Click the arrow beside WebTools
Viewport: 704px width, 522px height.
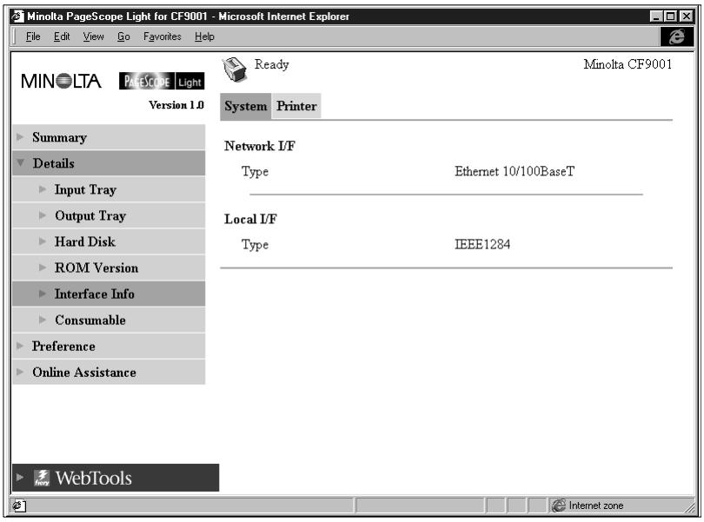tap(20, 477)
